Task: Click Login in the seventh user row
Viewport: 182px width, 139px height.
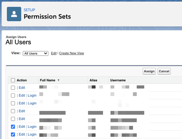Action: [32, 134]
